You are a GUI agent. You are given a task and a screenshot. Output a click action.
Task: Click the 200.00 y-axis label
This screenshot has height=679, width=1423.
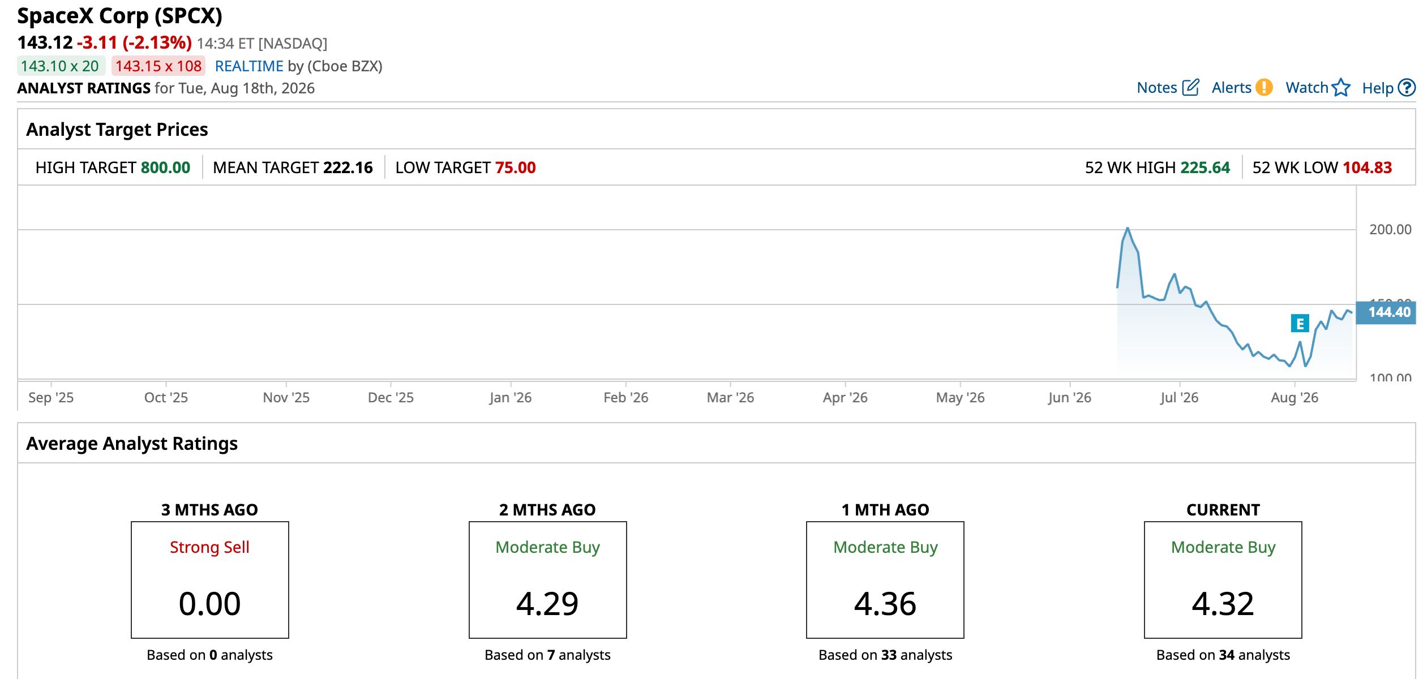[1390, 230]
